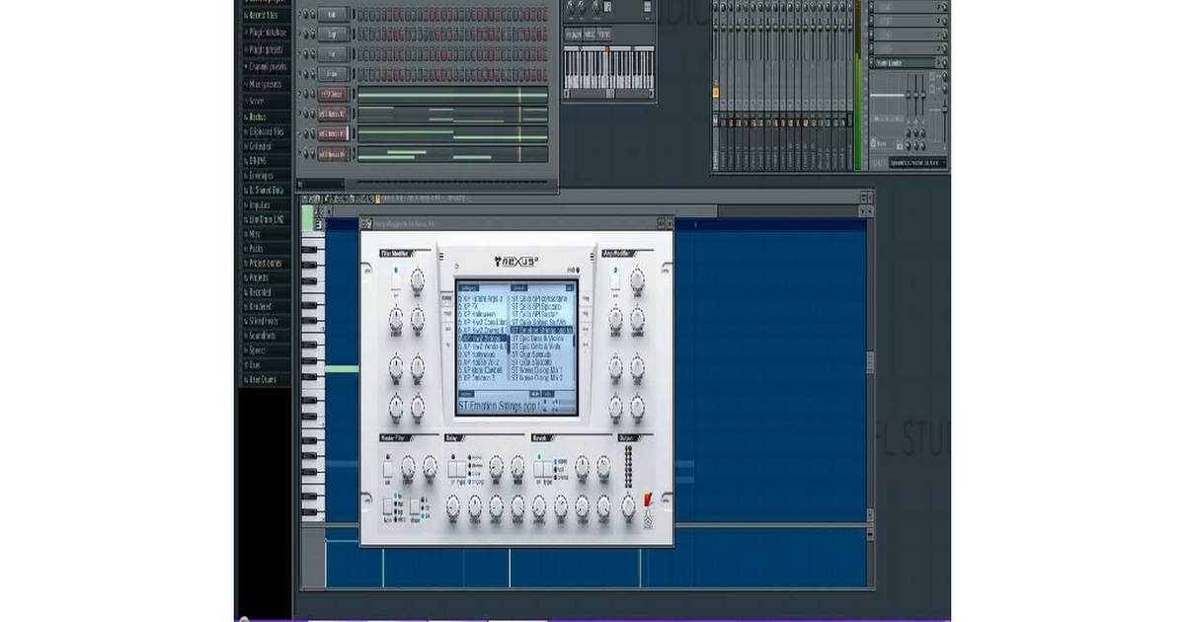The image size is (1185, 622).
Task: Expand the Scores folder in browser
Action: [256, 101]
